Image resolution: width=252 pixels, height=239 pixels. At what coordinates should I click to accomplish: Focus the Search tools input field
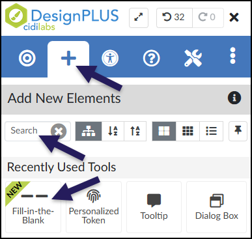point(38,131)
